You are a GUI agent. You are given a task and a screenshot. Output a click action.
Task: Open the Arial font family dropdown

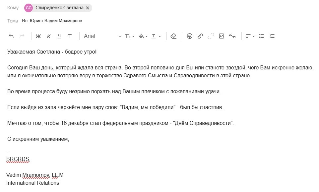pos(102,36)
